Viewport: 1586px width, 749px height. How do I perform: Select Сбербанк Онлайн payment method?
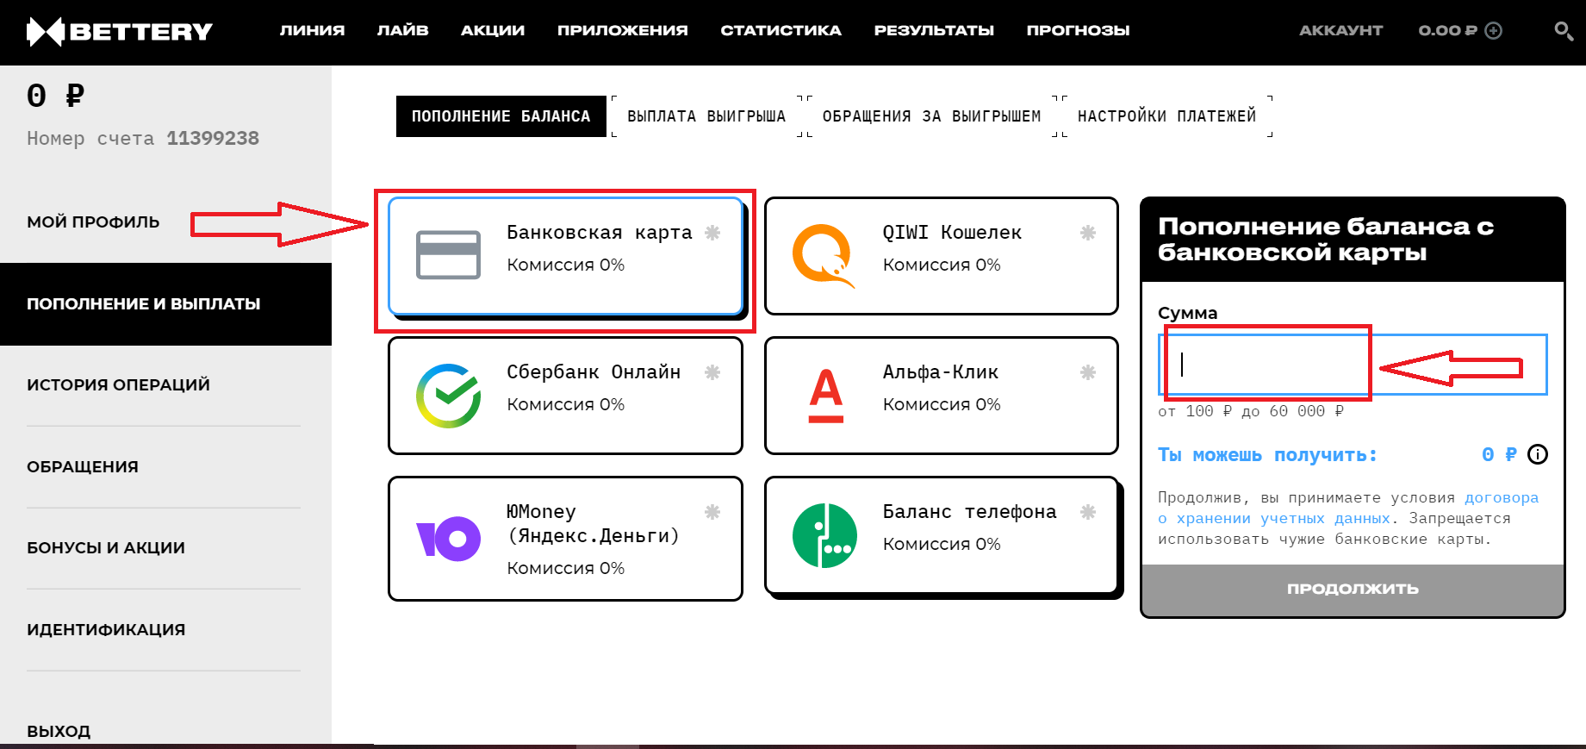pos(565,396)
